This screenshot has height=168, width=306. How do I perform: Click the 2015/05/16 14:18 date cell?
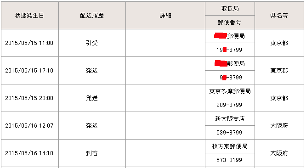30,153
